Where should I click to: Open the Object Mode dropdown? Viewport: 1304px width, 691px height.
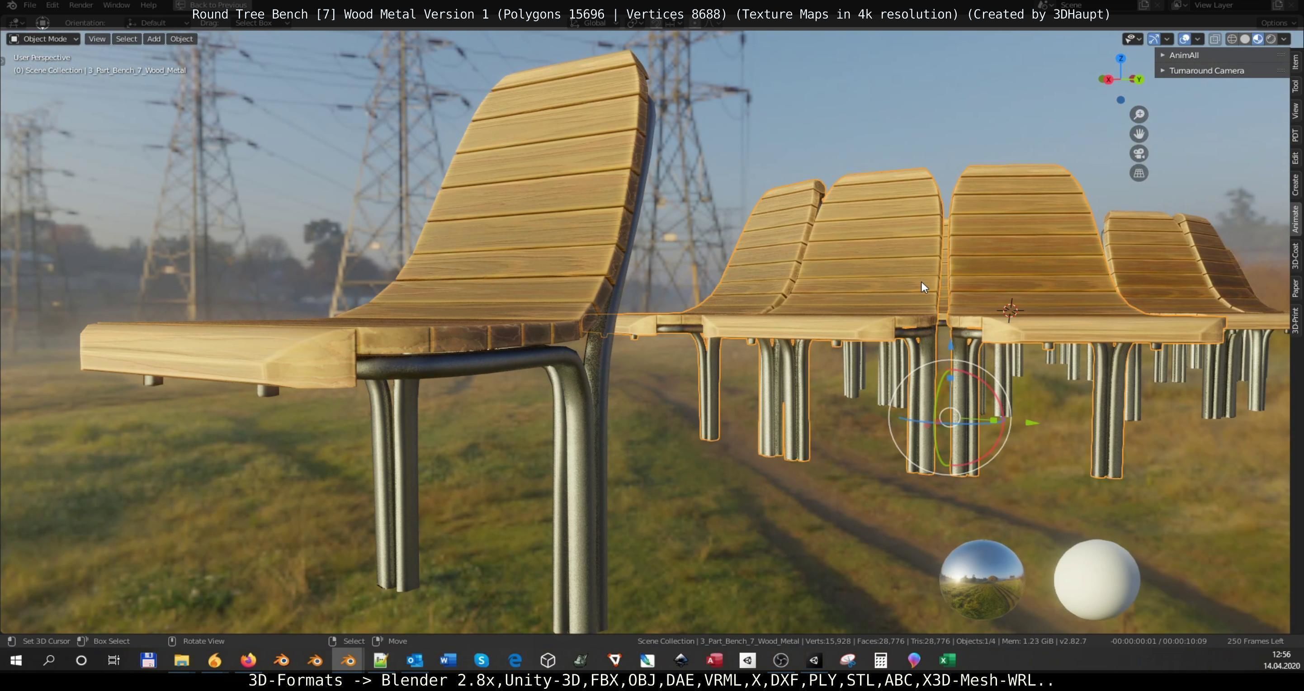pos(43,39)
